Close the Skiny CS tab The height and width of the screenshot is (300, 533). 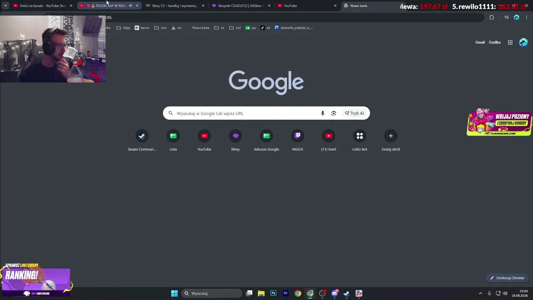[x=203, y=6]
